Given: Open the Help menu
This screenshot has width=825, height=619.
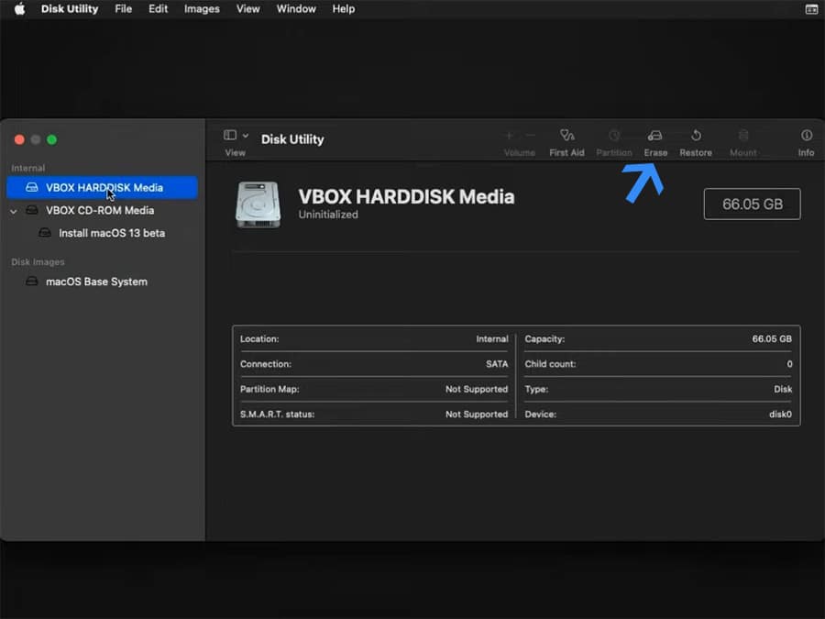Looking at the screenshot, I should click(344, 9).
